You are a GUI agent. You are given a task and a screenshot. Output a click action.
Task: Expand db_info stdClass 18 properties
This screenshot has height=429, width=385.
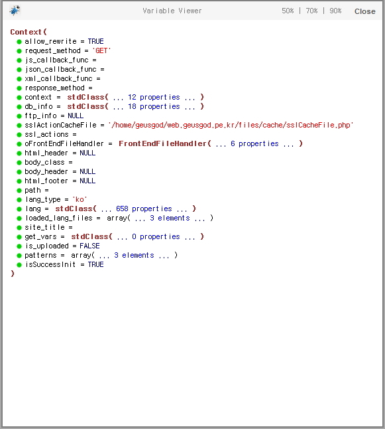pos(135,107)
